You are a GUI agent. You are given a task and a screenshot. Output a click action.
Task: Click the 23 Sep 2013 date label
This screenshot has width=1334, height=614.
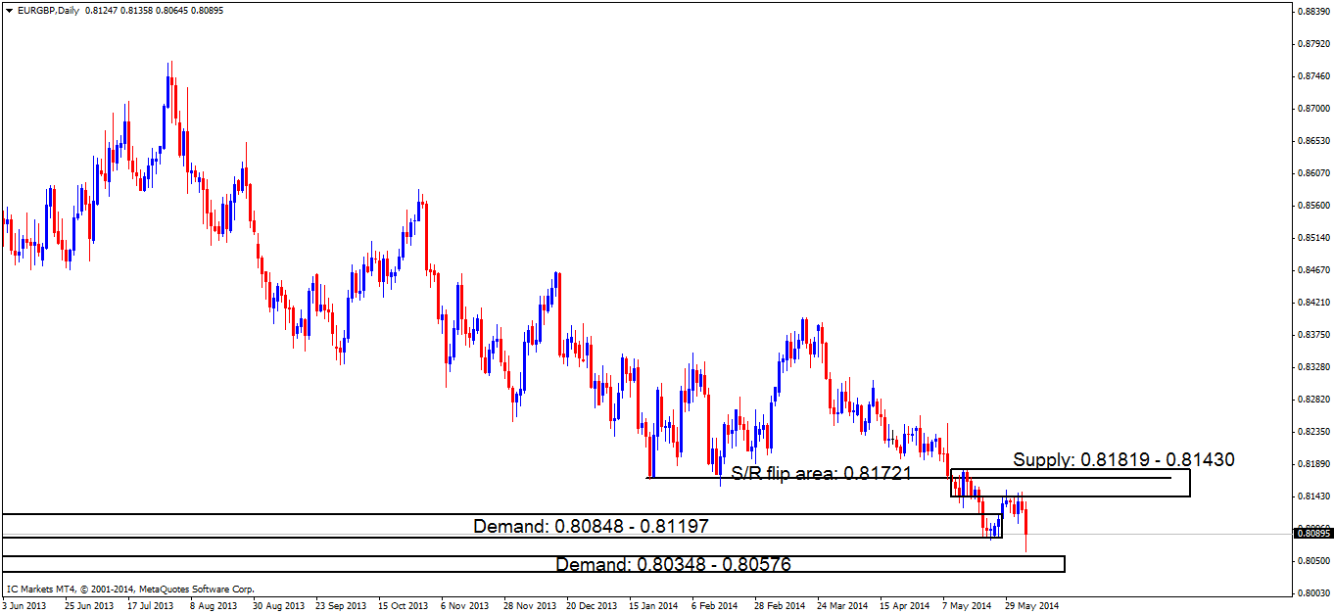[339, 605]
